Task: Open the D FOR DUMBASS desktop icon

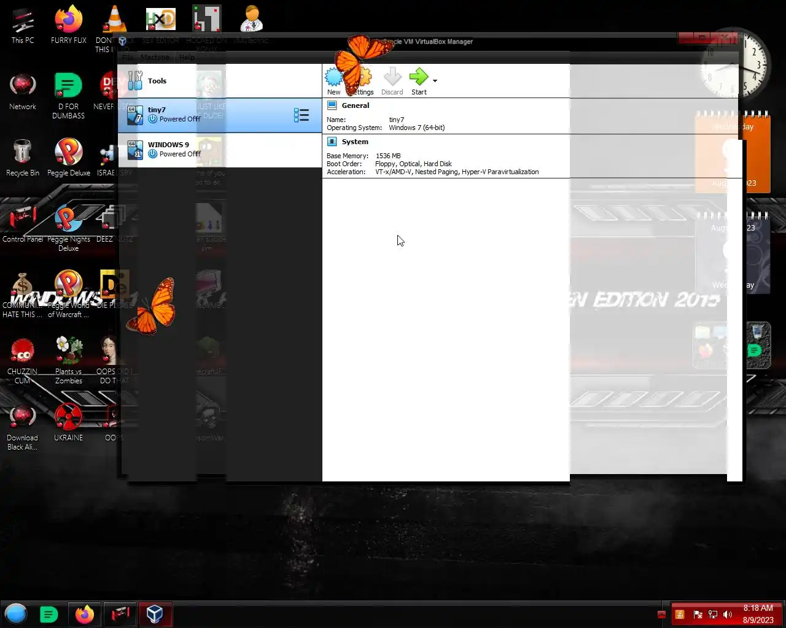Action: point(68,96)
